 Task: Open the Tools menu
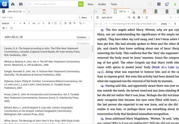click(x=114, y=4)
